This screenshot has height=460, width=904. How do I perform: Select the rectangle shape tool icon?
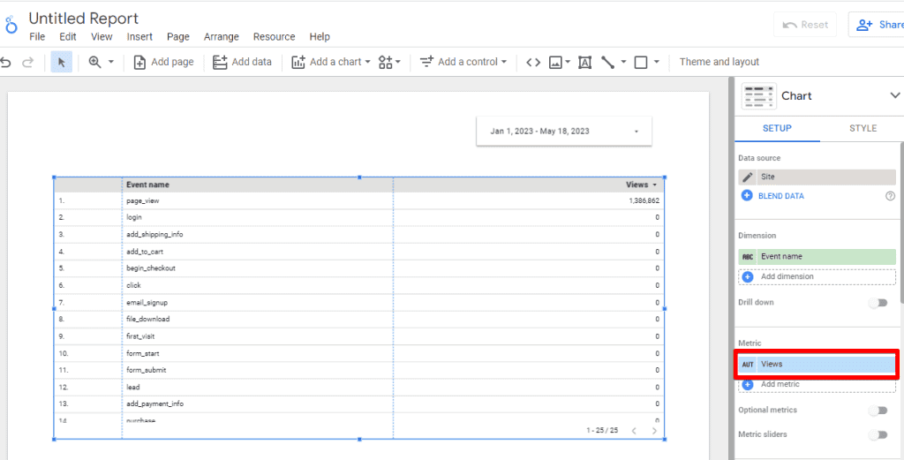click(641, 63)
